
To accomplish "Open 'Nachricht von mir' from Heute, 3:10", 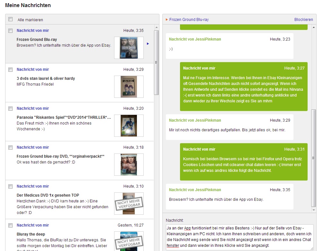I will point(33,186).
